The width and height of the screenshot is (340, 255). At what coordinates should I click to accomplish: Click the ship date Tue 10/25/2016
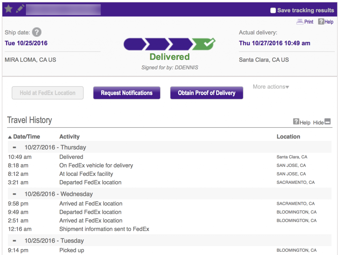26,43
